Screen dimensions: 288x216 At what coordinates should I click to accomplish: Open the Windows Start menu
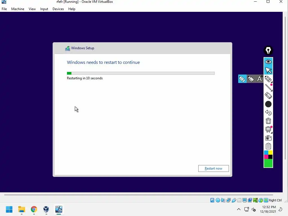pos(9,209)
